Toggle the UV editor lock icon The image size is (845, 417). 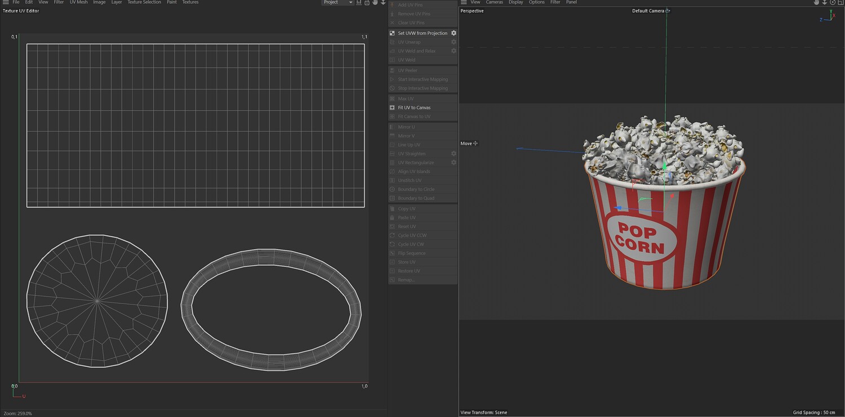tap(367, 2)
